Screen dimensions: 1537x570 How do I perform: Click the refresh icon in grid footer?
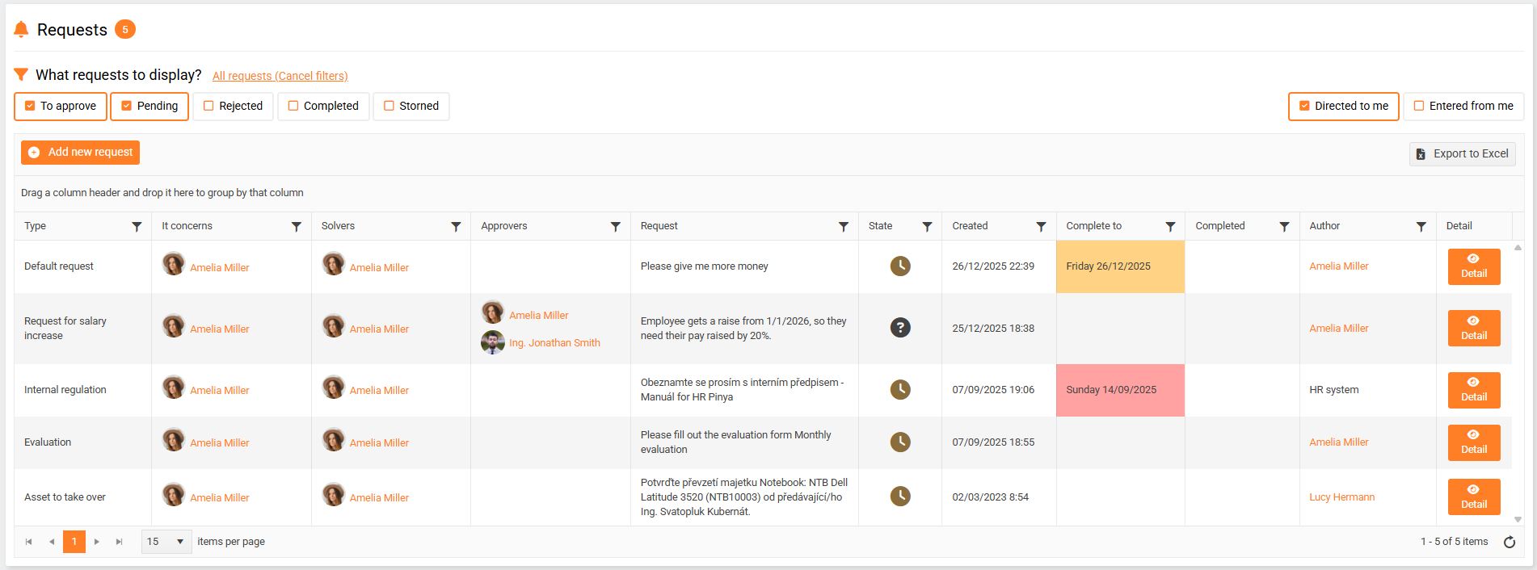coord(1509,543)
